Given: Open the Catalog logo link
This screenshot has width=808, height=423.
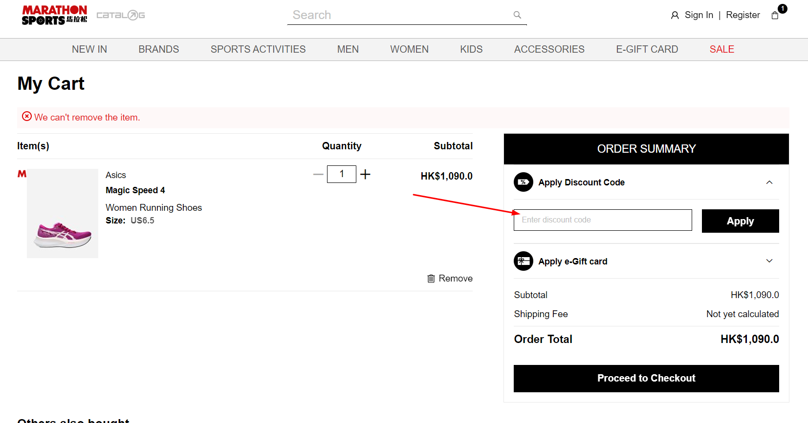Looking at the screenshot, I should click(x=121, y=15).
